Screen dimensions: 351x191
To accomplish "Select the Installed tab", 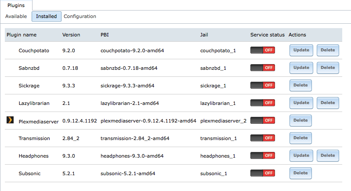I will pyautogui.click(x=46, y=16).
